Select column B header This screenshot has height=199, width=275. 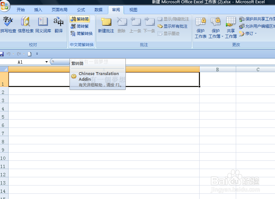tap(217, 70)
